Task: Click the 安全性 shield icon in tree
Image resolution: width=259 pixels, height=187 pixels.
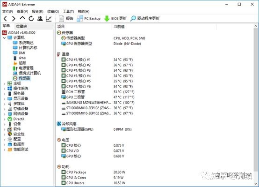Action: [x=10, y=134]
